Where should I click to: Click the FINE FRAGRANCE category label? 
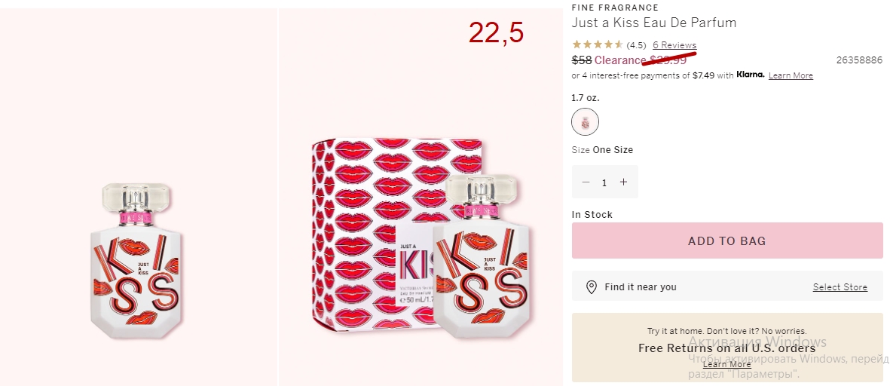615,8
